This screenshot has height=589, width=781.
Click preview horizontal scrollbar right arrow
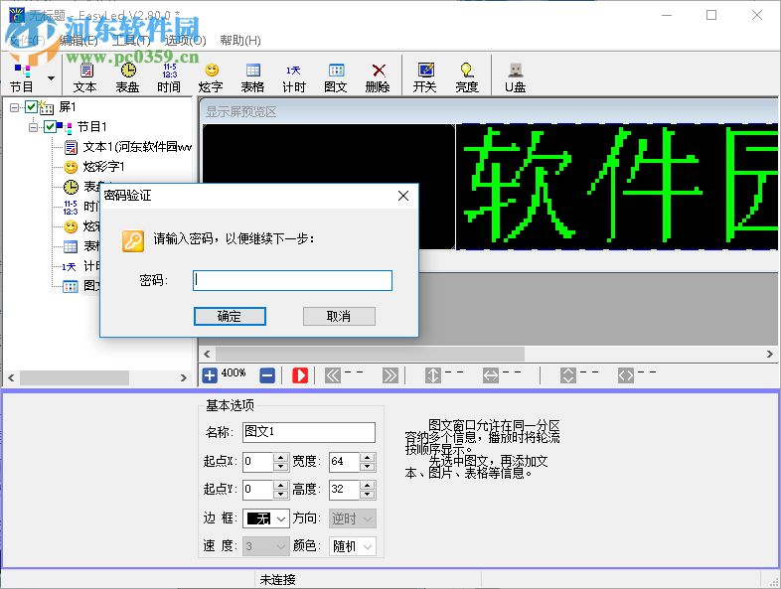[770, 354]
